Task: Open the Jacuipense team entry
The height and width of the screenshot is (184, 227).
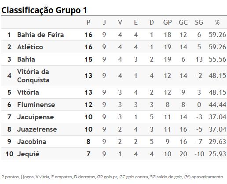Action: click(x=36, y=117)
